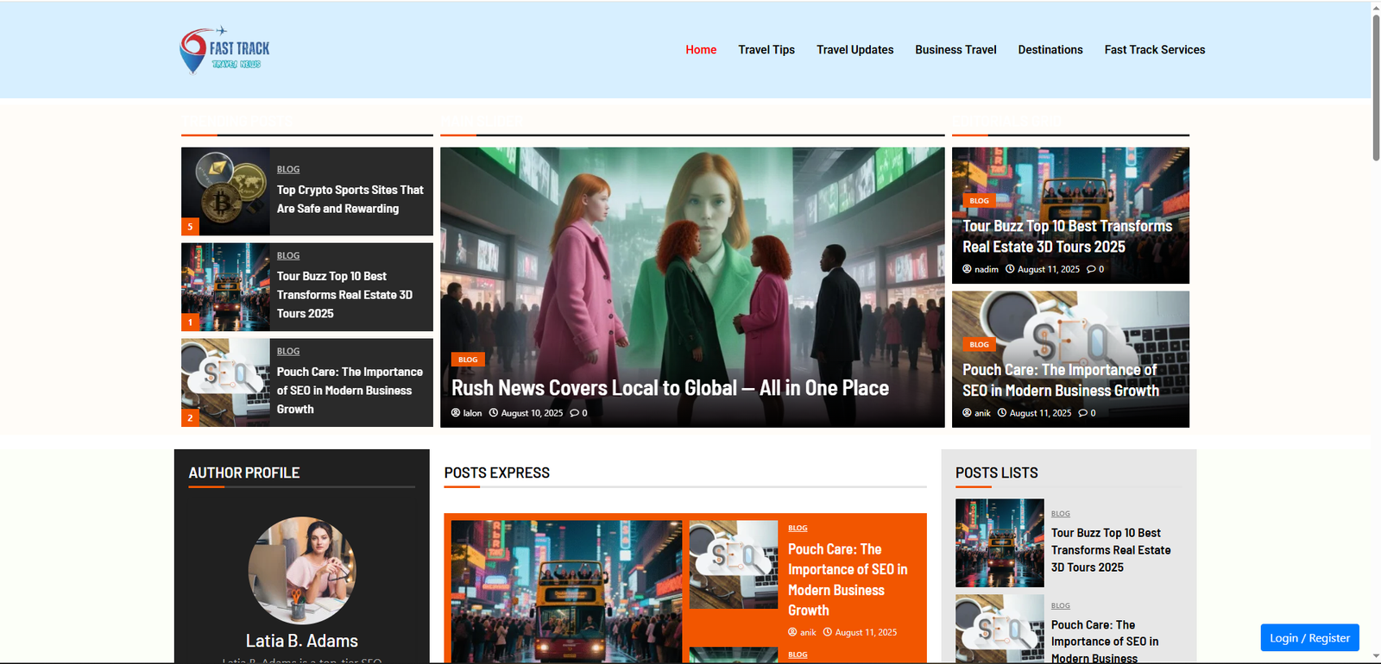Click author icon beside anik in Posts Express
The height and width of the screenshot is (664, 1381).
coord(792,632)
